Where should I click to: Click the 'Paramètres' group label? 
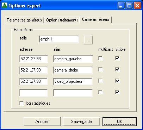(23, 30)
